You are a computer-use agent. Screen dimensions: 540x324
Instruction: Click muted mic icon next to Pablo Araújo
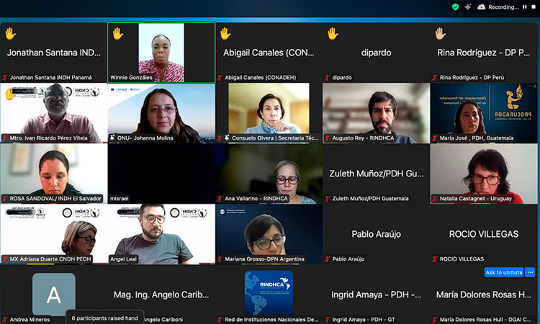click(x=328, y=259)
